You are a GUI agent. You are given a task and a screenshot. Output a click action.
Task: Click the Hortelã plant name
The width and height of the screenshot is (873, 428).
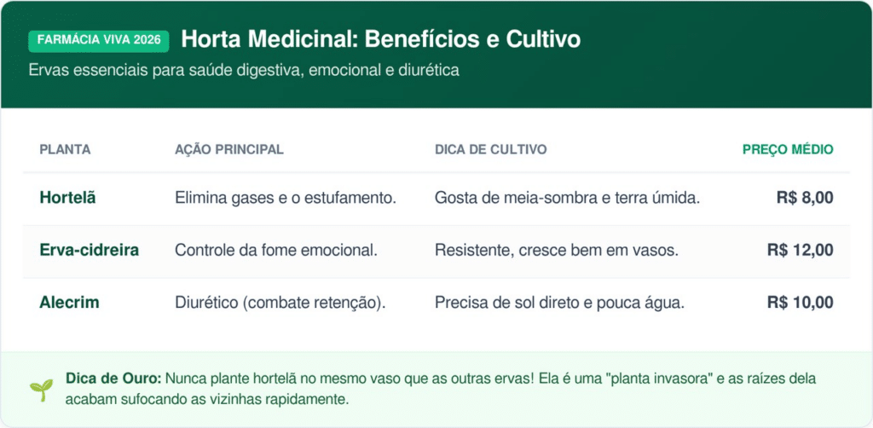[67, 198]
